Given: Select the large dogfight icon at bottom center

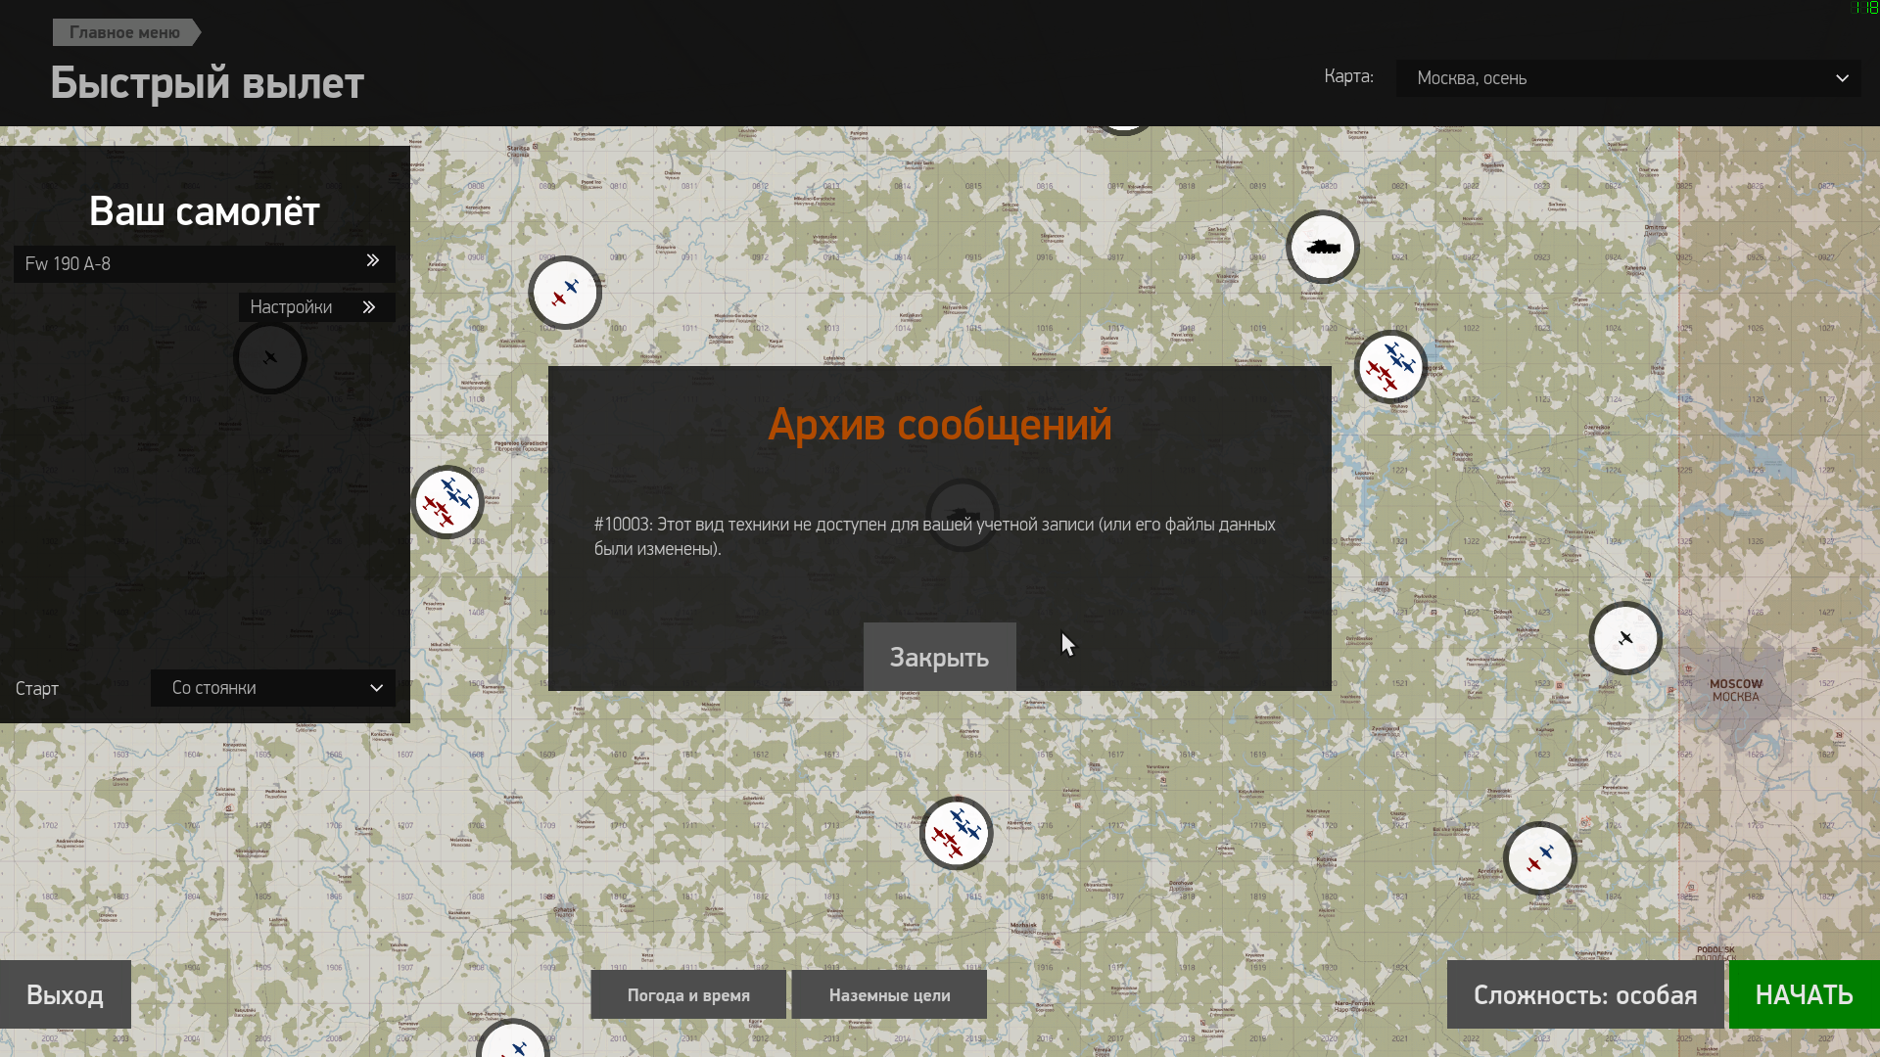Looking at the screenshot, I should click(957, 833).
